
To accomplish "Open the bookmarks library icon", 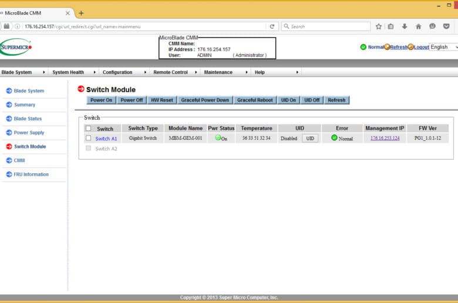I will click(390, 26).
